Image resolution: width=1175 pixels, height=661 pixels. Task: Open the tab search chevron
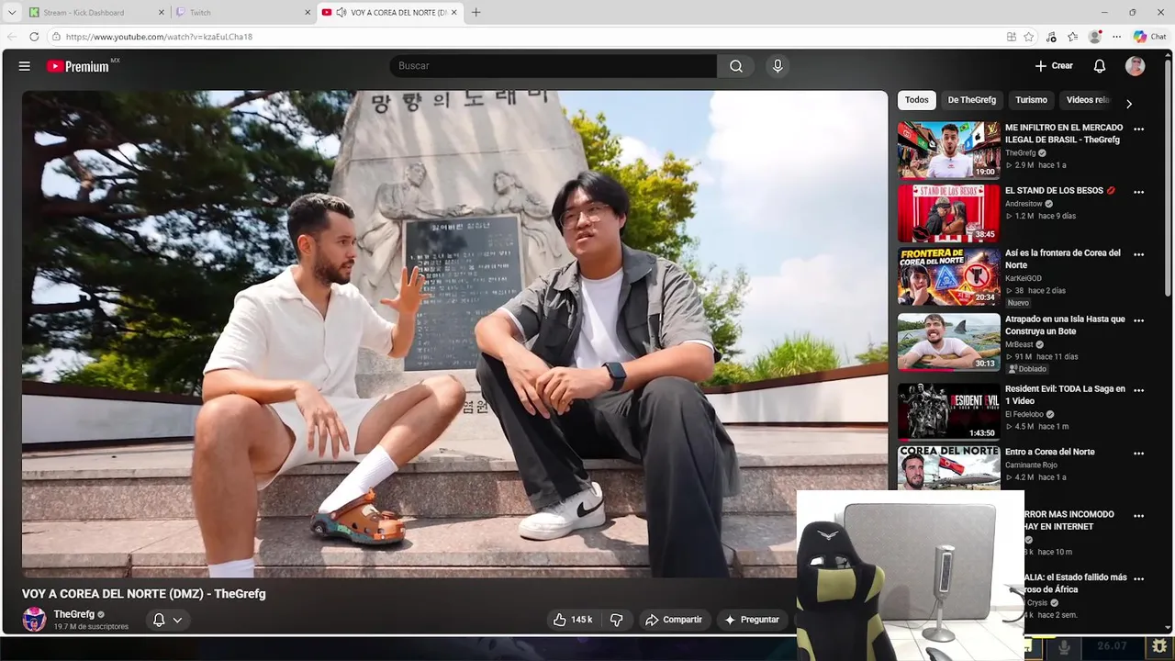pos(11,13)
